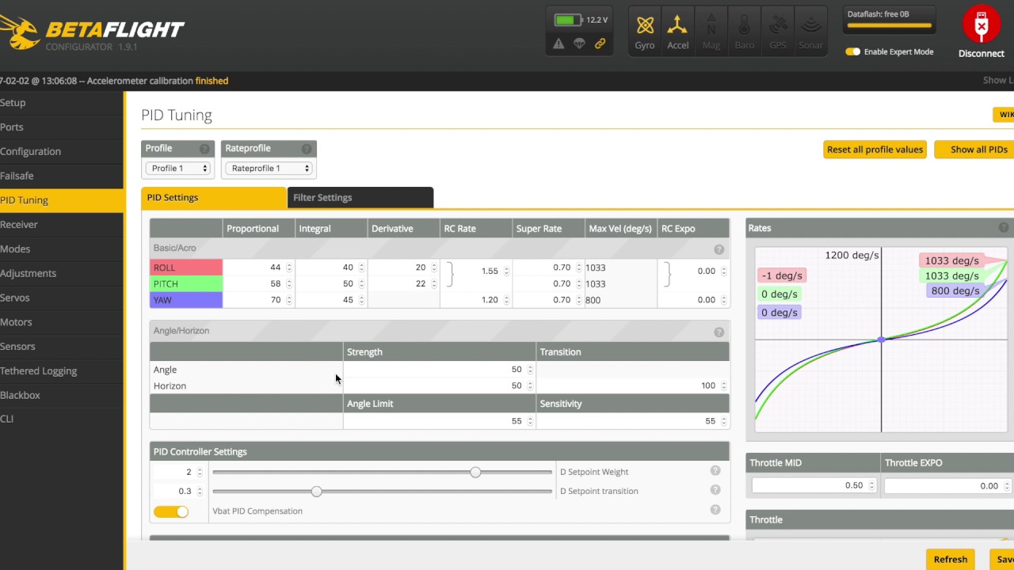This screenshot has height=570, width=1014.
Task: Click Reset all profile values button
Action: (x=875, y=150)
